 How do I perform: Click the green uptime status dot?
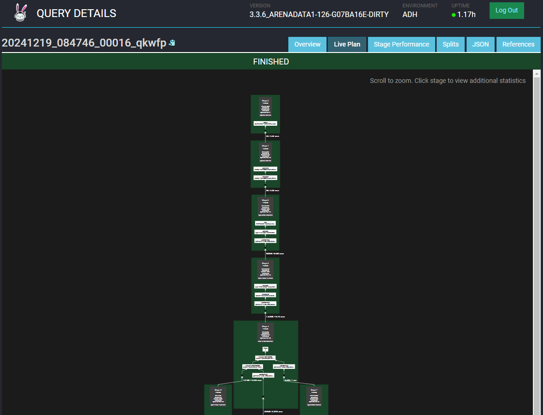click(453, 15)
